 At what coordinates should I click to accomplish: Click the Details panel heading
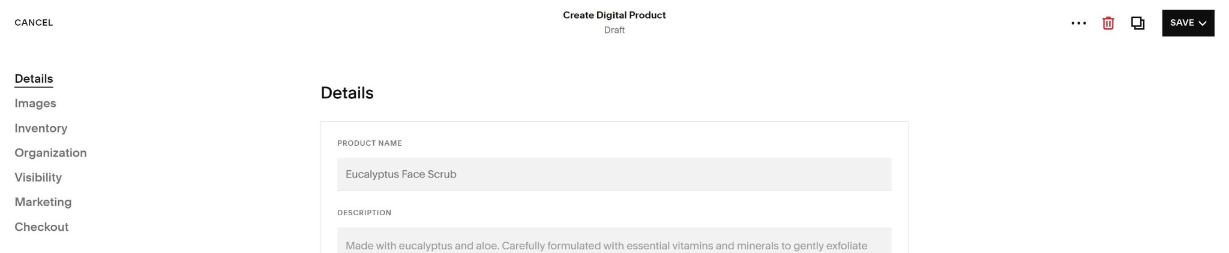click(347, 93)
